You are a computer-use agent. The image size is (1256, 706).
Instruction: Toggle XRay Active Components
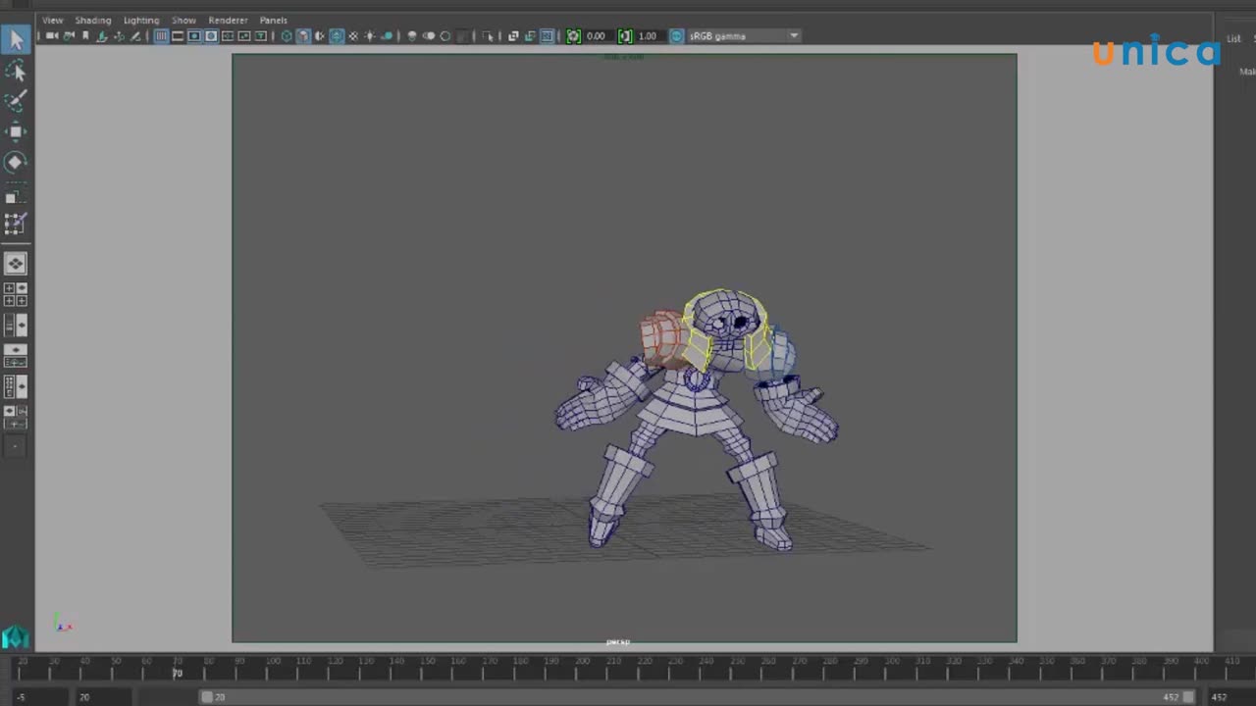point(530,36)
